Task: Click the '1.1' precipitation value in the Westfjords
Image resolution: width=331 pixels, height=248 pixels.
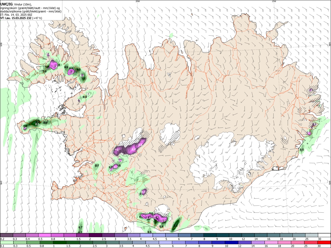Action: (x=84, y=79)
